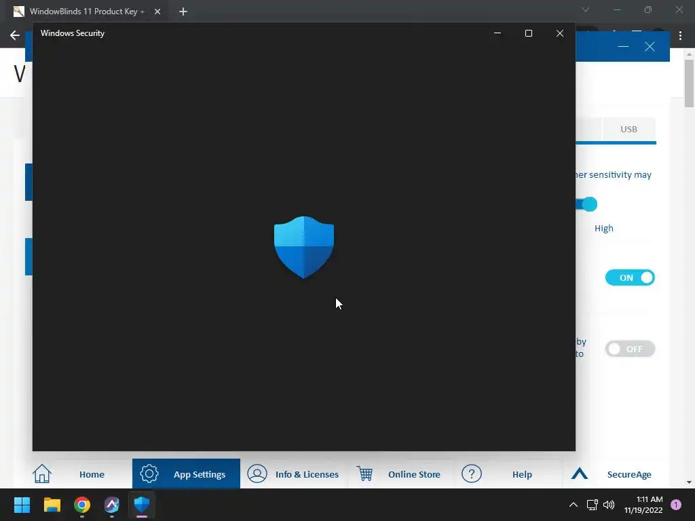Viewport: 695px width, 521px height.
Task: Click the High sensitivity label
Action: 603,228
